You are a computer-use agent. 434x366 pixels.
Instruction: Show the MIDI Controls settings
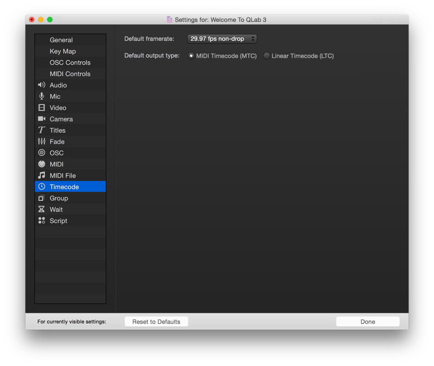click(70, 74)
